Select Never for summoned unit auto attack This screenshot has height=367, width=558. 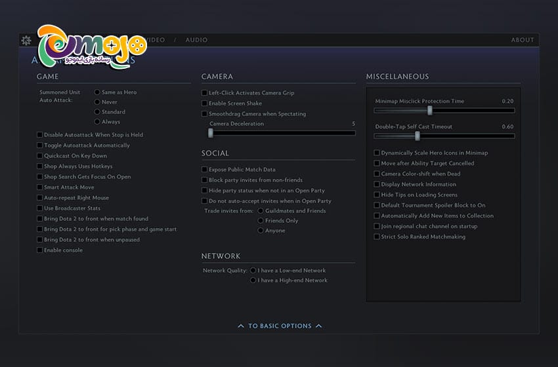click(x=97, y=102)
